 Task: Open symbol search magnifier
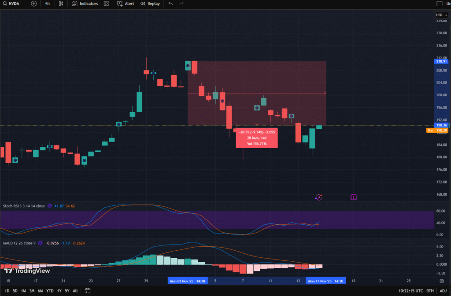pyautogui.click(x=4, y=4)
